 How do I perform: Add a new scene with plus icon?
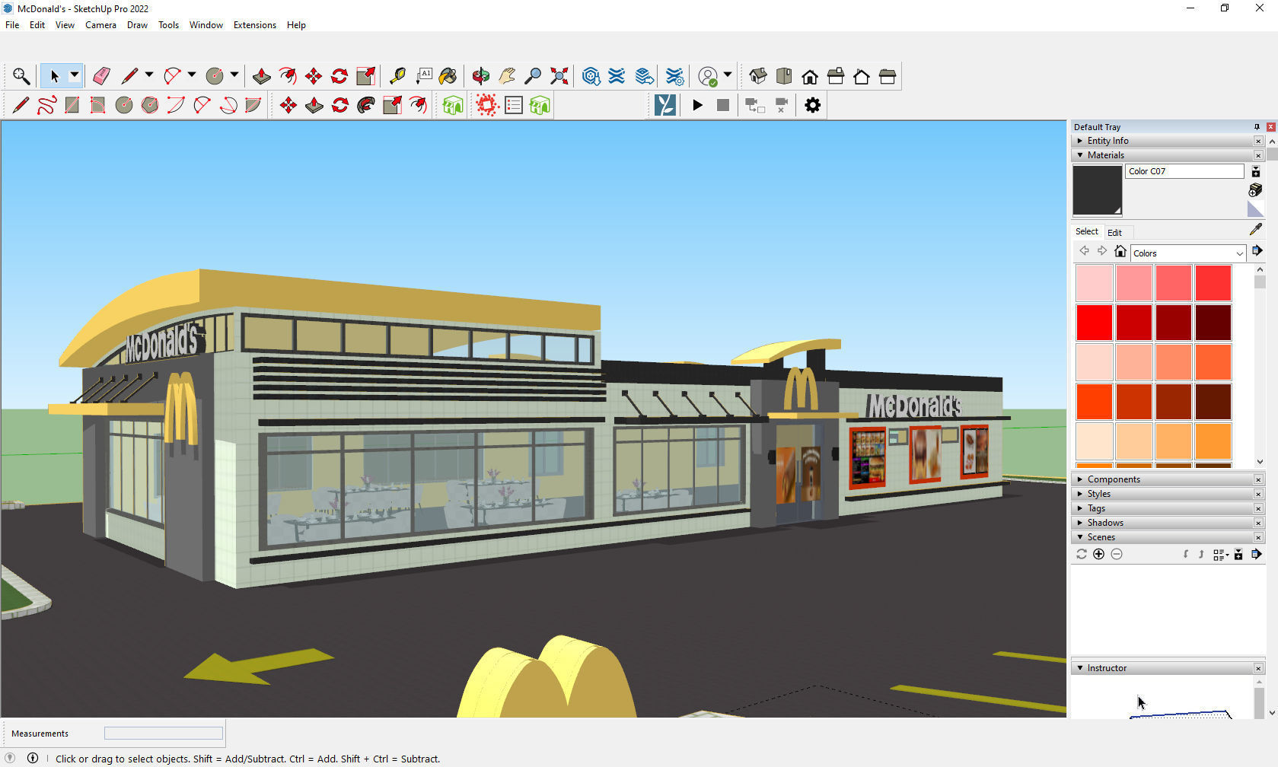1098,554
